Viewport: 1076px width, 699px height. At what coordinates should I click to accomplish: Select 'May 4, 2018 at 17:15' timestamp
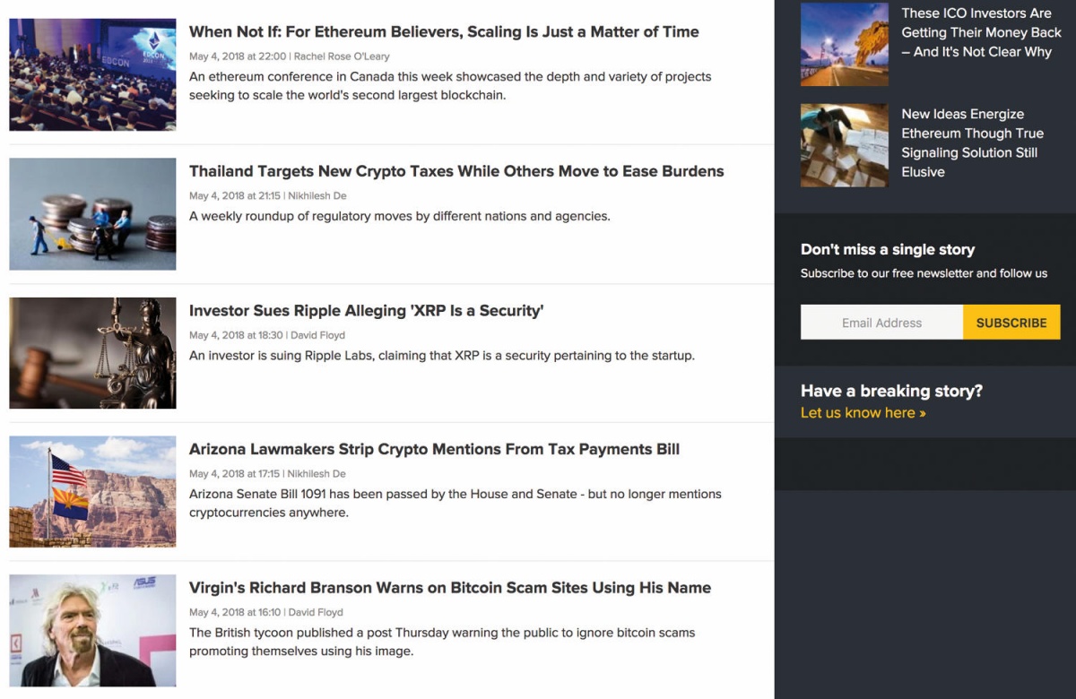point(235,473)
